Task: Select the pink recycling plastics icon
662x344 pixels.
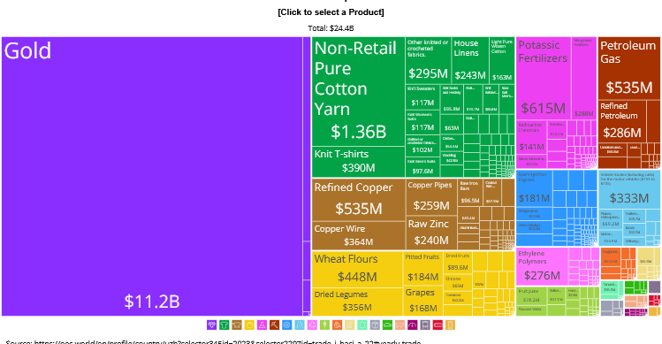Action: click(312, 325)
